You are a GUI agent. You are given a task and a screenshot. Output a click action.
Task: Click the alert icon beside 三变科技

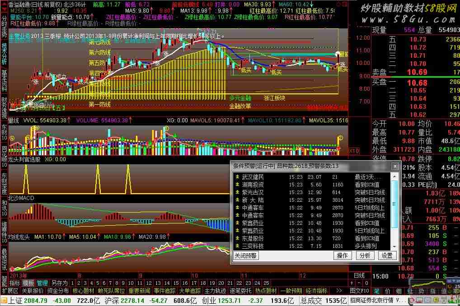click(x=237, y=246)
